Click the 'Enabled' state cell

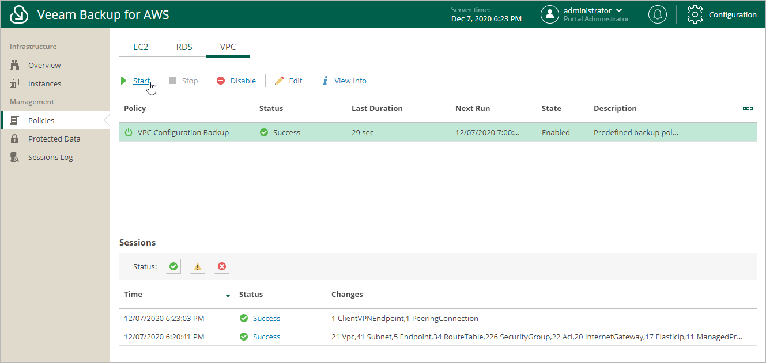(x=556, y=132)
